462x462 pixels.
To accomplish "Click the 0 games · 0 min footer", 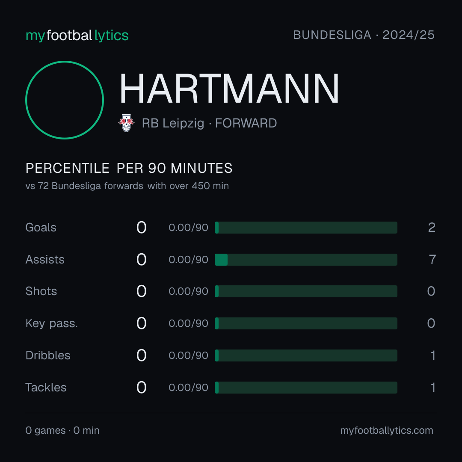I will point(62,430).
